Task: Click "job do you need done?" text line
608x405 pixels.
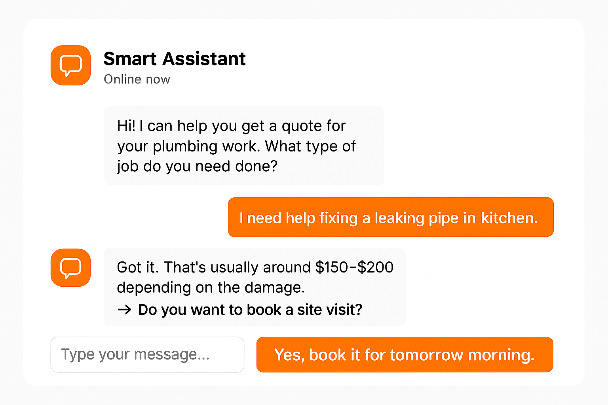Action: point(197,166)
